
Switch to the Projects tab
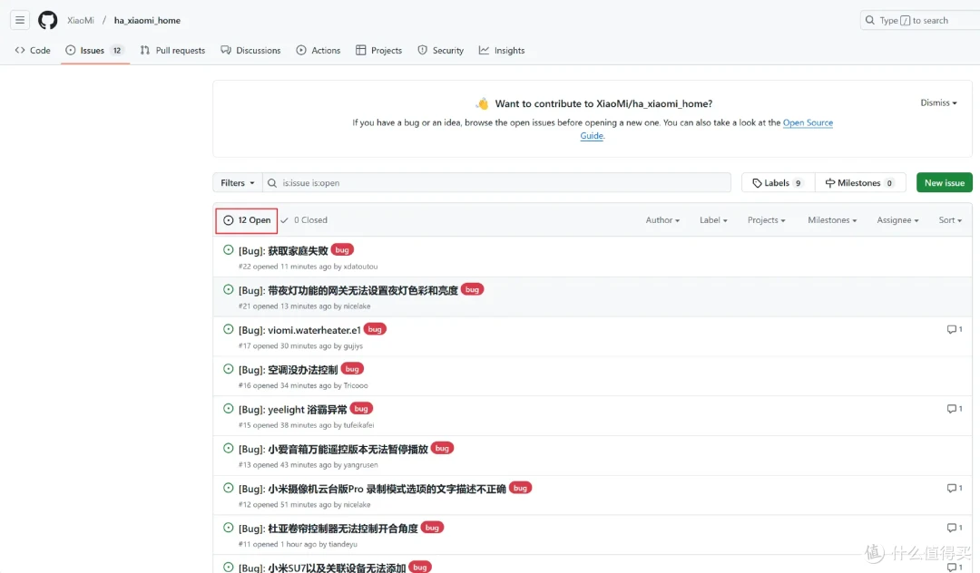pyautogui.click(x=378, y=50)
